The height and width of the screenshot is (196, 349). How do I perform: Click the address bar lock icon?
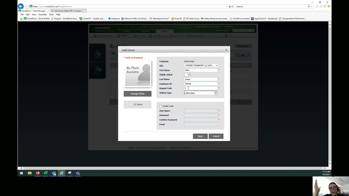230,6
